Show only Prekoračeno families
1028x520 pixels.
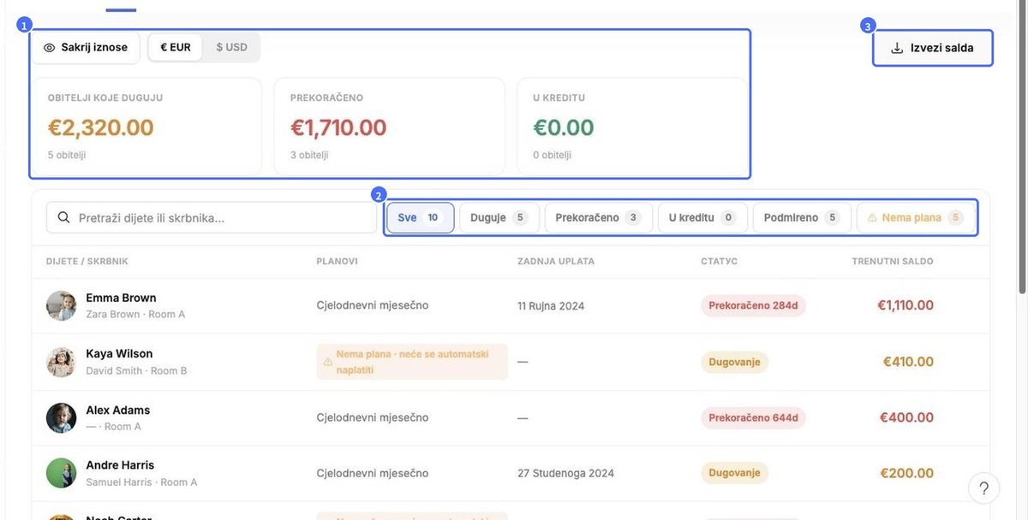(599, 218)
